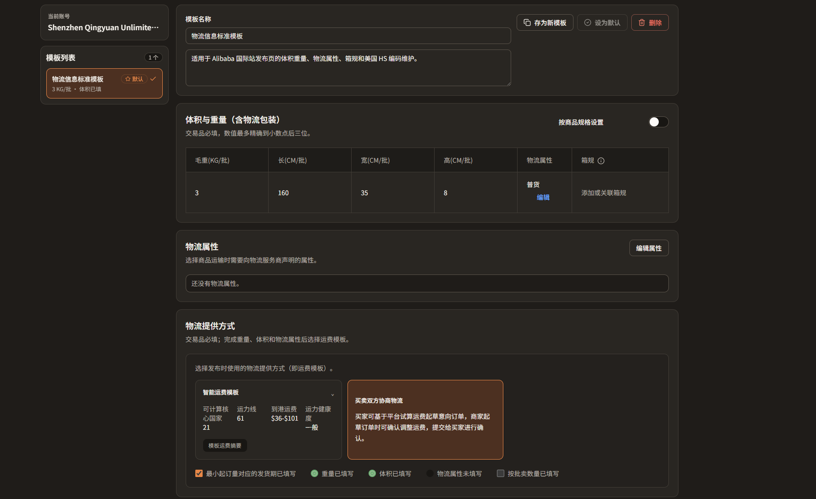Select the 买卖双方协商物流 card

tap(425, 420)
